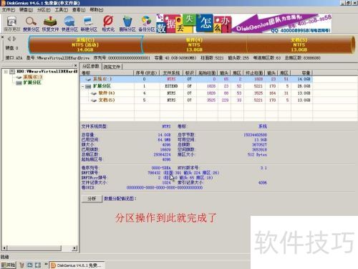The image size is (358, 269).
Task: Click the 扩展分区 icon in left tree
Action: (19, 82)
